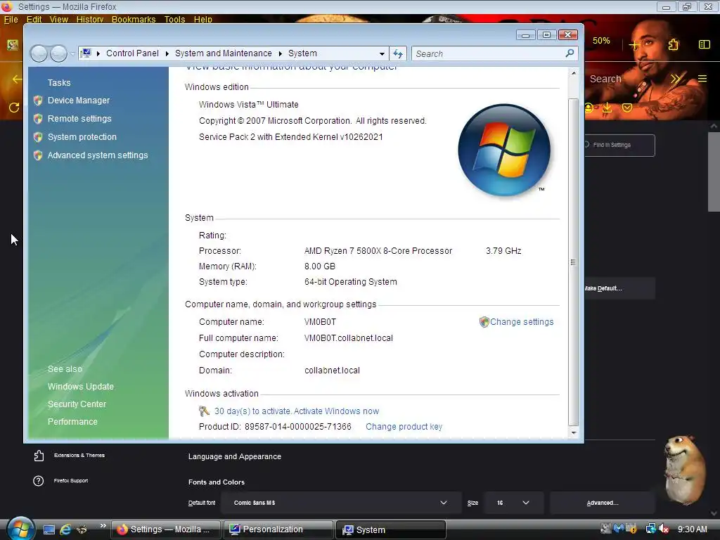Click Firefox account avatar icon
Screen dimensions: 720x540
click(589, 108)
